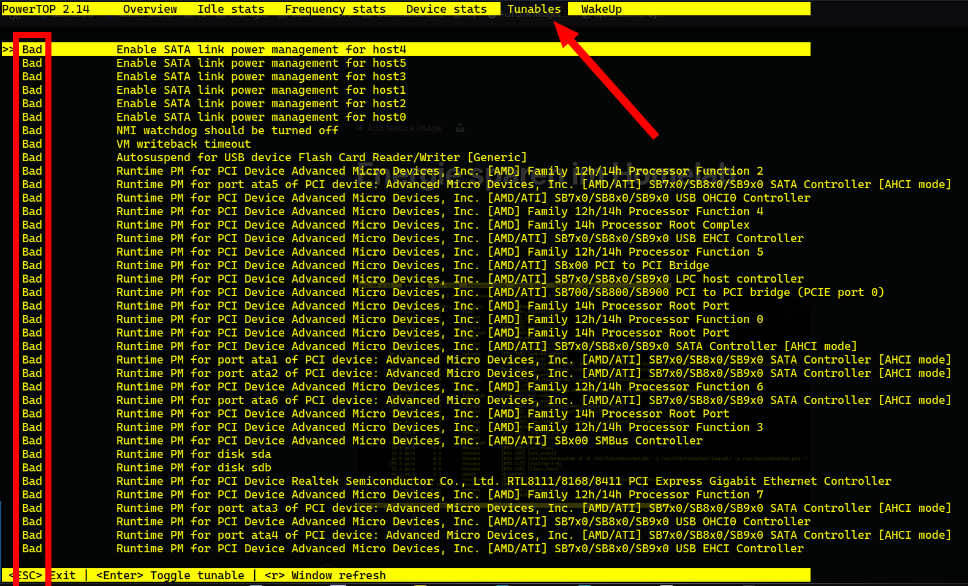Select Runtime PM for port ata3
Image resolution: width=968 pixels, height=586 pixels.
coord(534,508)
